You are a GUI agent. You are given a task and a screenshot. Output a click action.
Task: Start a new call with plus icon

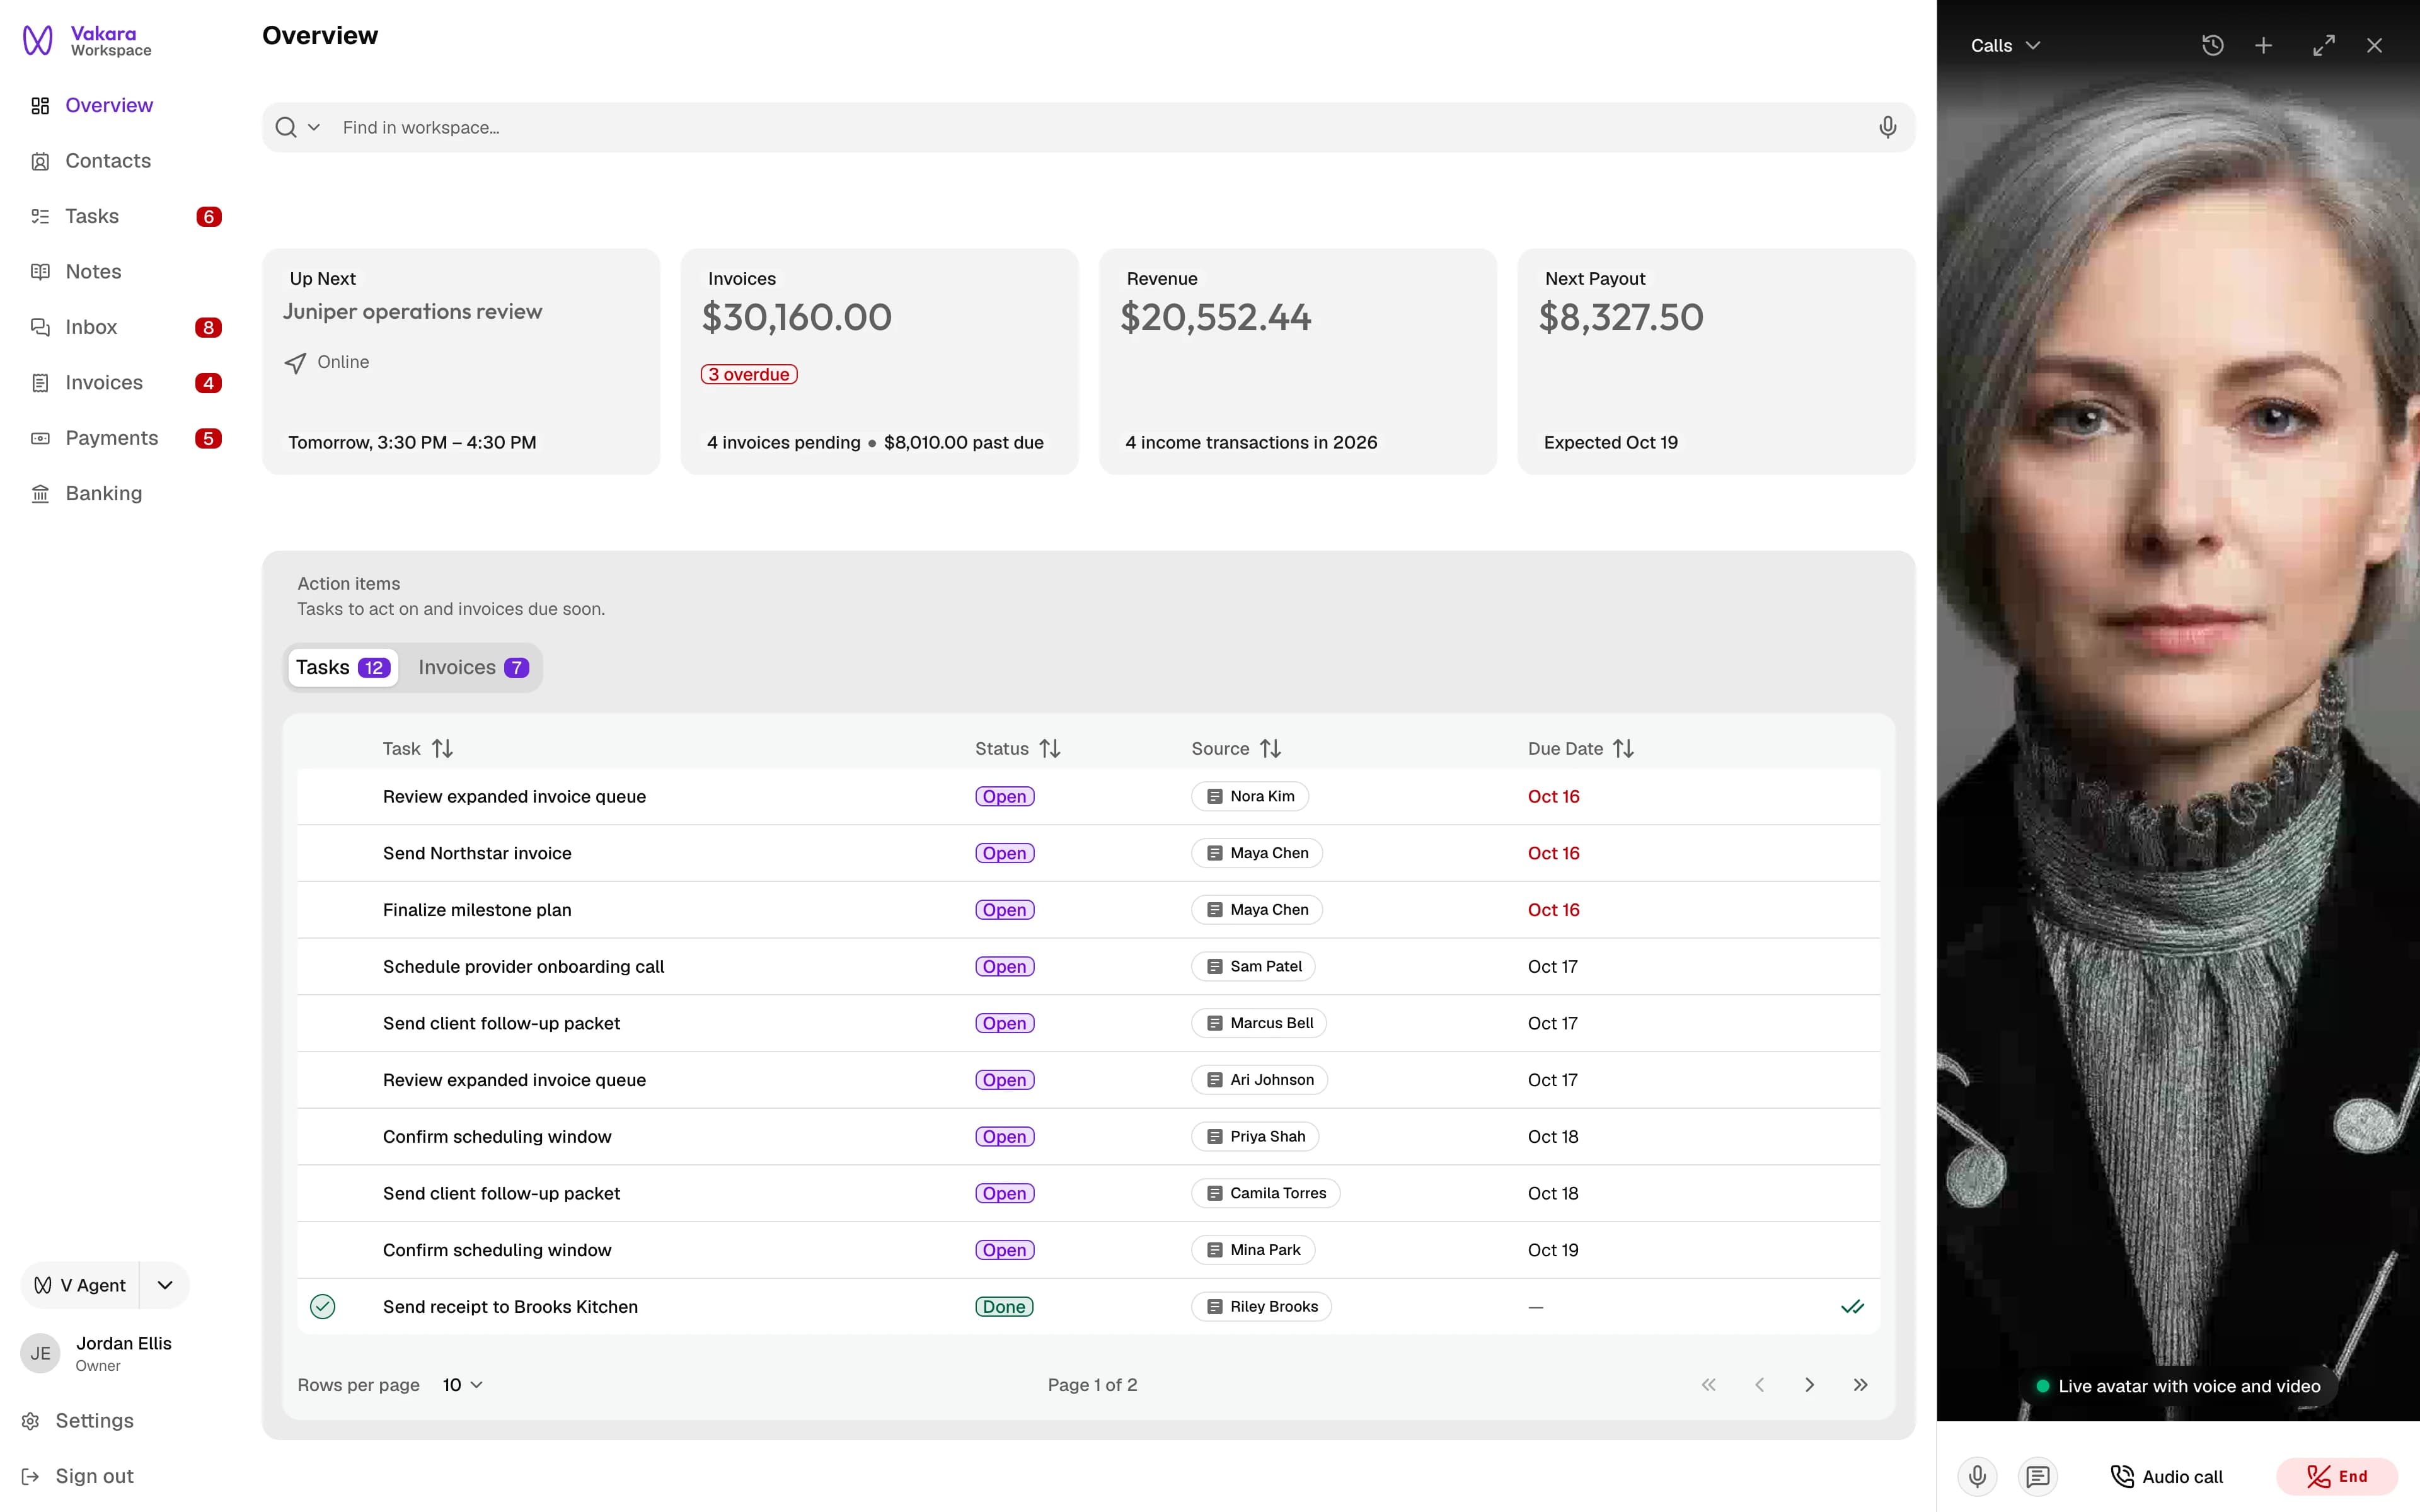tap(2263, 46)
